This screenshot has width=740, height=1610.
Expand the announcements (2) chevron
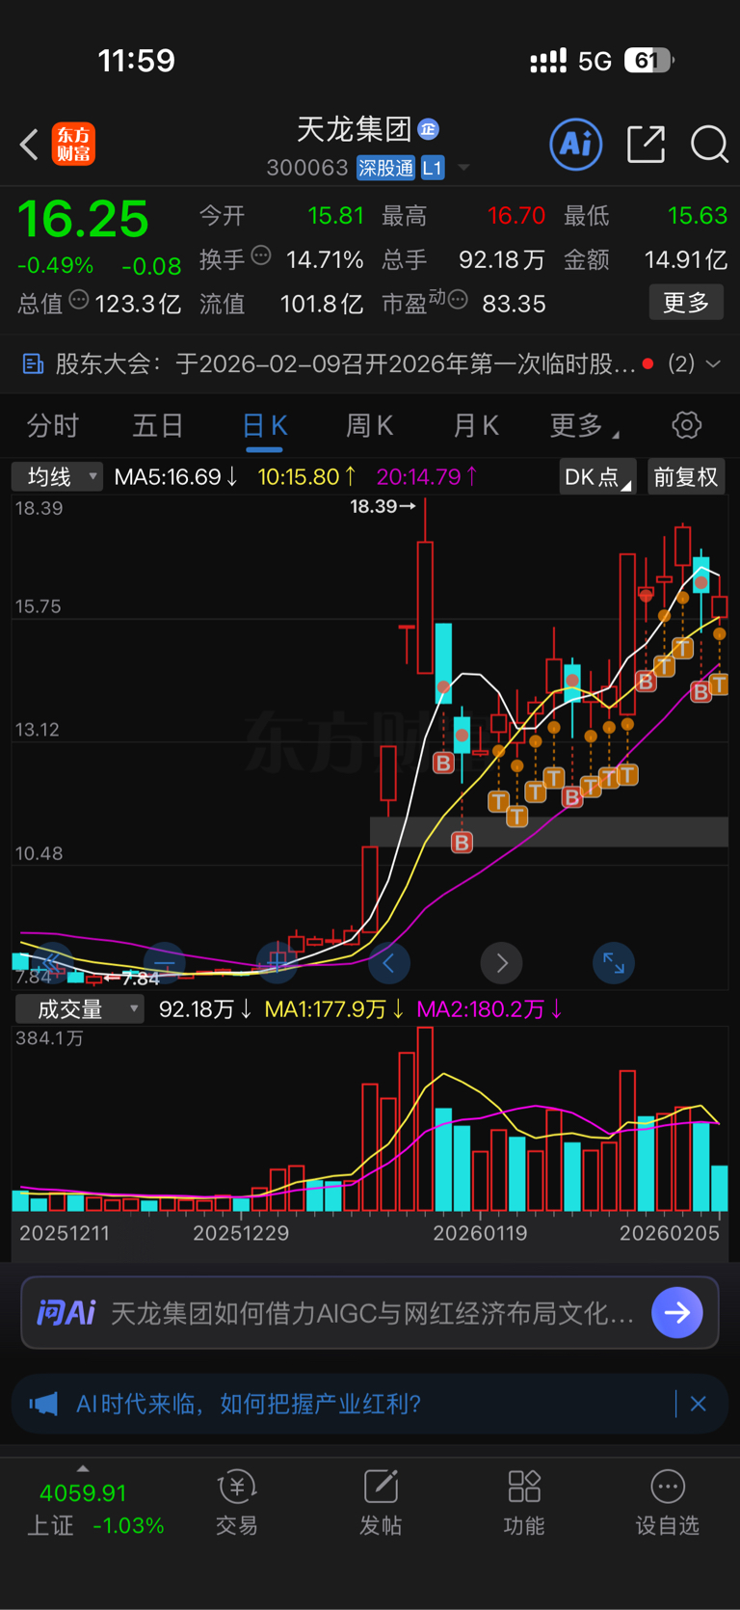point(713,363)
